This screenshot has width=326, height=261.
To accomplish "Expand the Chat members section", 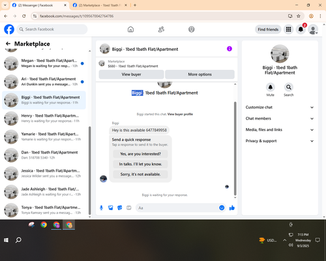I will [x=280, y=119].
